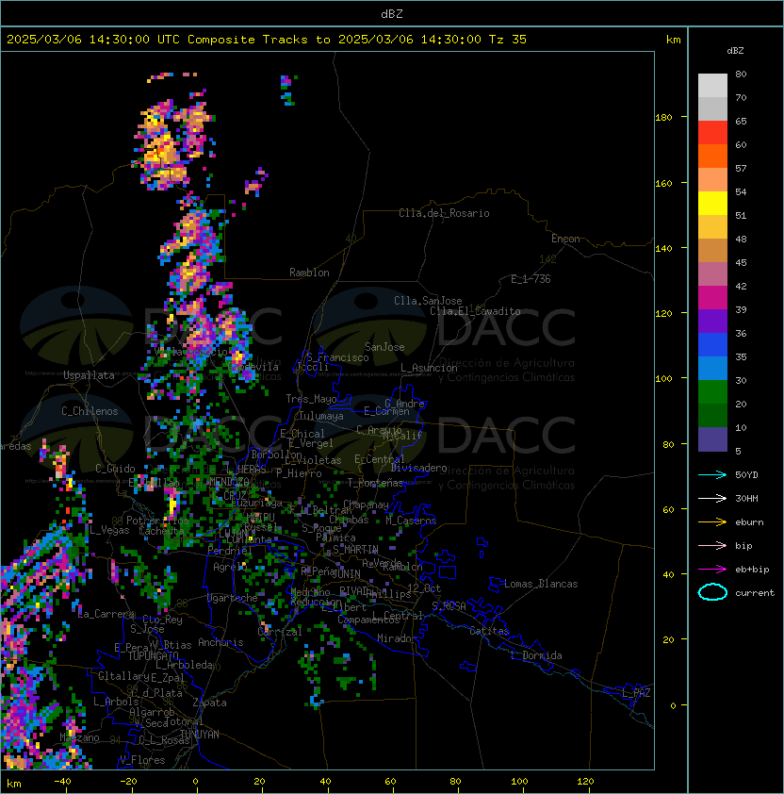Click the km label at bottom-left axis
The width and height of the screenshot is (784, 794).
tap(14, 784)
